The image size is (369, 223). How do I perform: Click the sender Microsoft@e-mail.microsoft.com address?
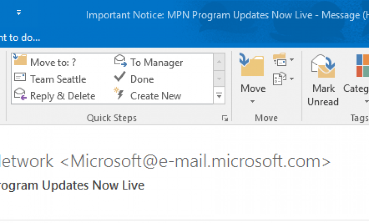pos(195,161)
